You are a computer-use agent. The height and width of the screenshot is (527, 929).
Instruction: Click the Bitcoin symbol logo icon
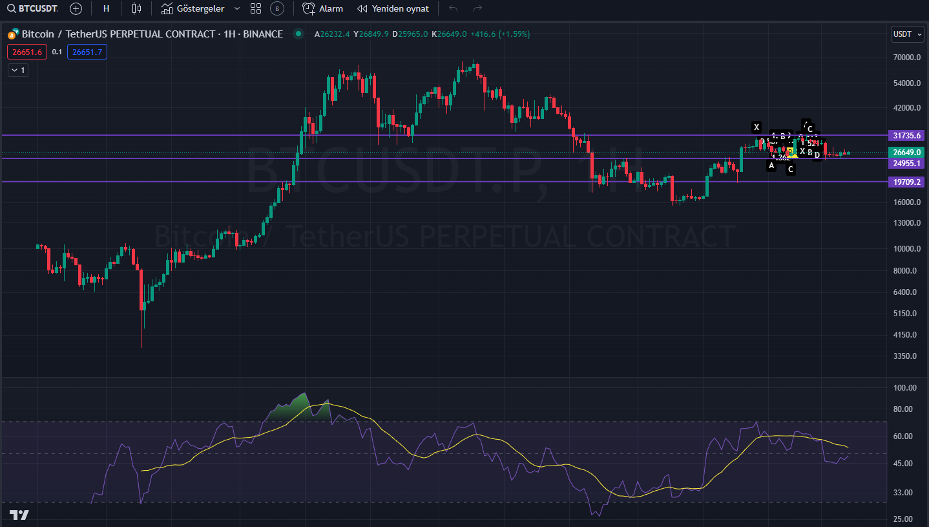coord(13,34)
